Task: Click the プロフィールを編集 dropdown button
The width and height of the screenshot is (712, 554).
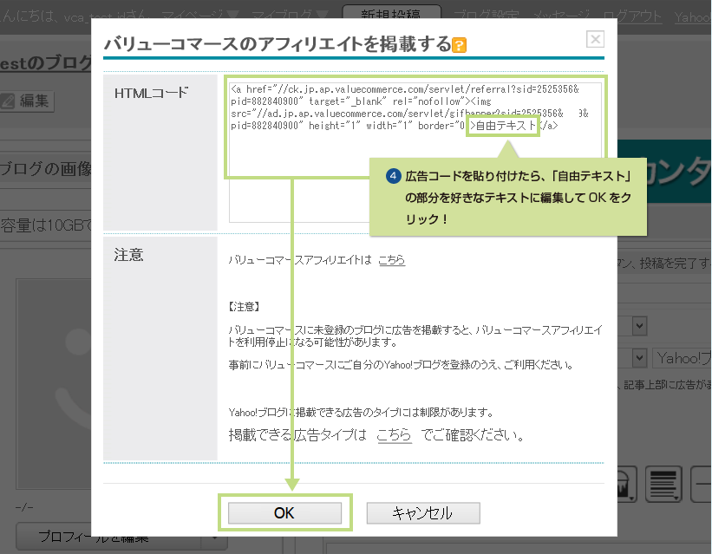Action: (121, 537)
